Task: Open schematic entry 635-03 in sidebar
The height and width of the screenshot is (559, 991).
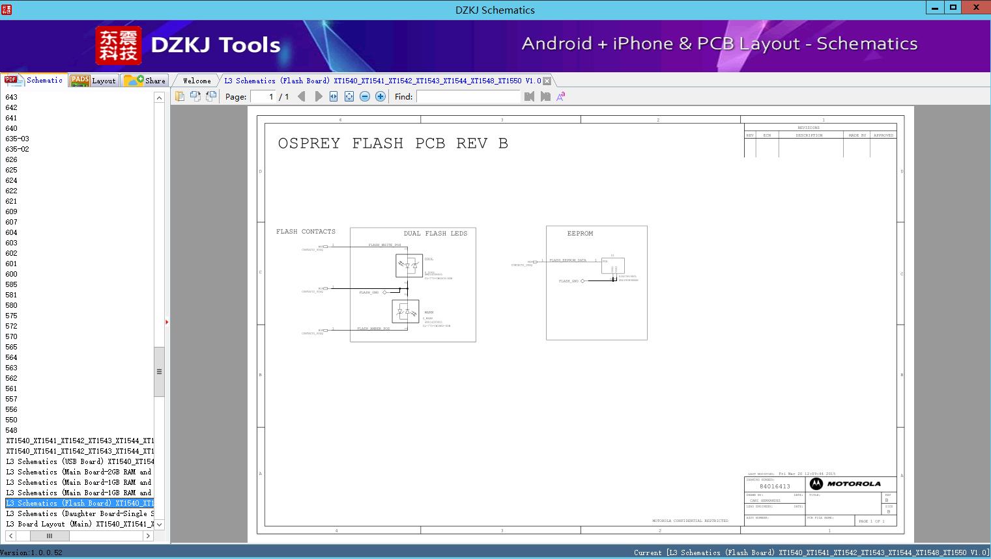Action: pos(17,138)
